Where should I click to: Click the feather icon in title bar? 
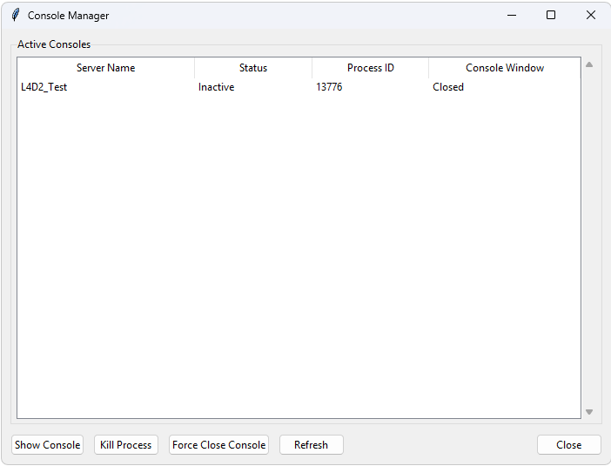[x=15, y=15]
